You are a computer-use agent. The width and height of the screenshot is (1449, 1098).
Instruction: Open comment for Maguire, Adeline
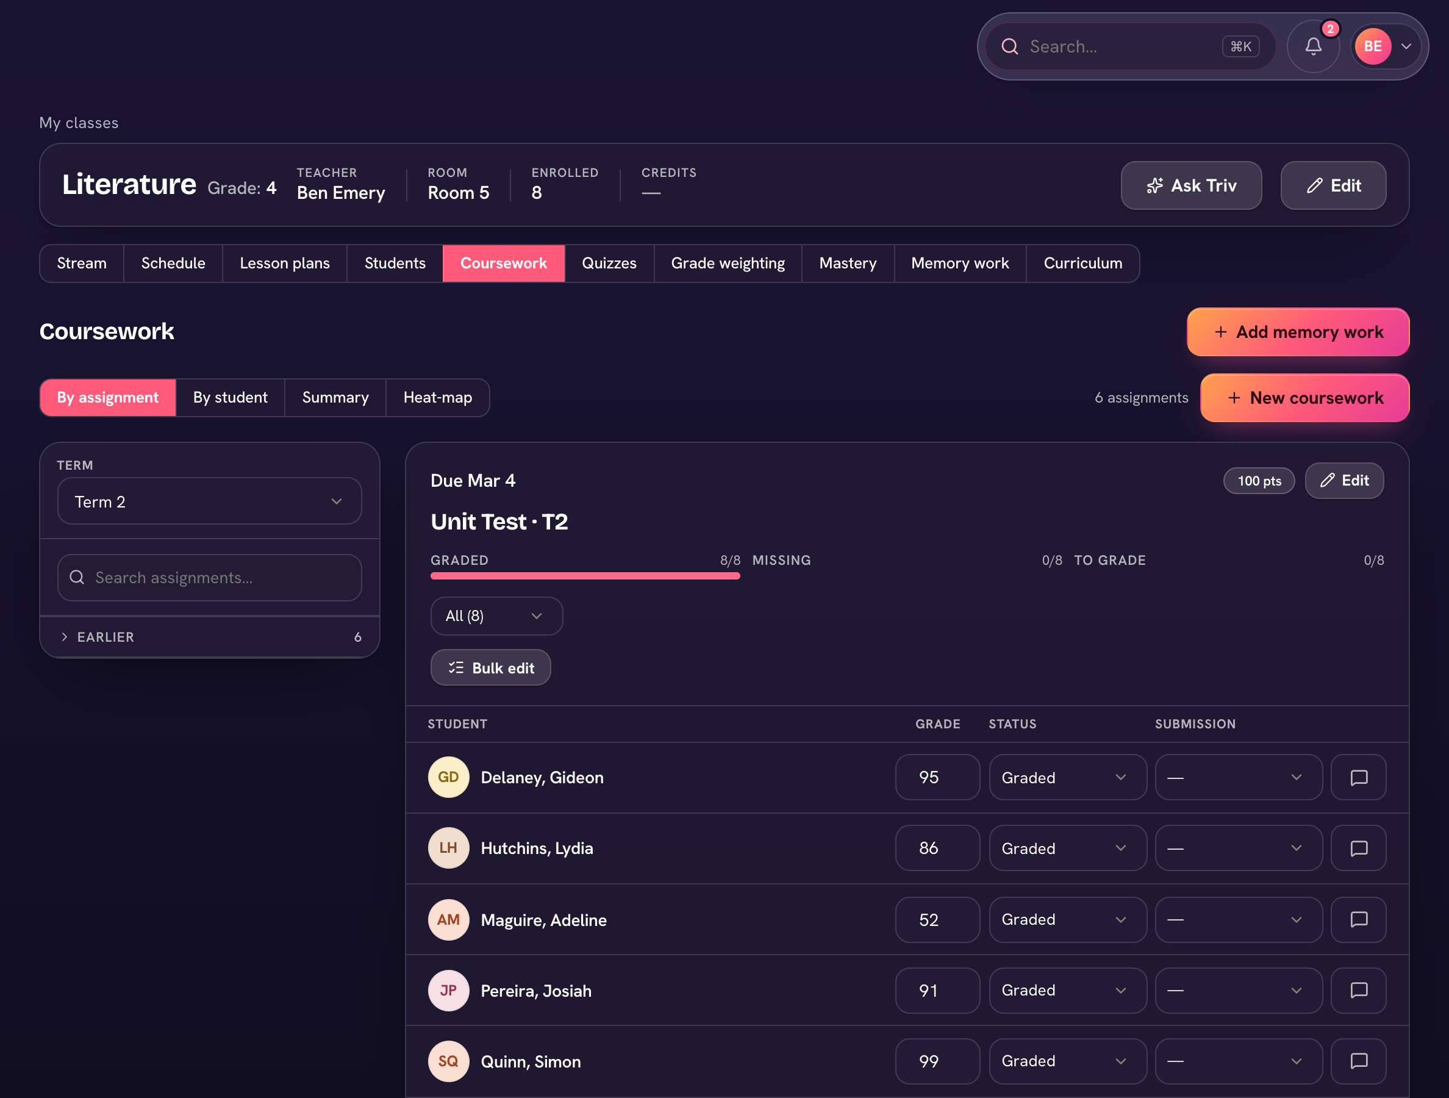(1359, 919)
